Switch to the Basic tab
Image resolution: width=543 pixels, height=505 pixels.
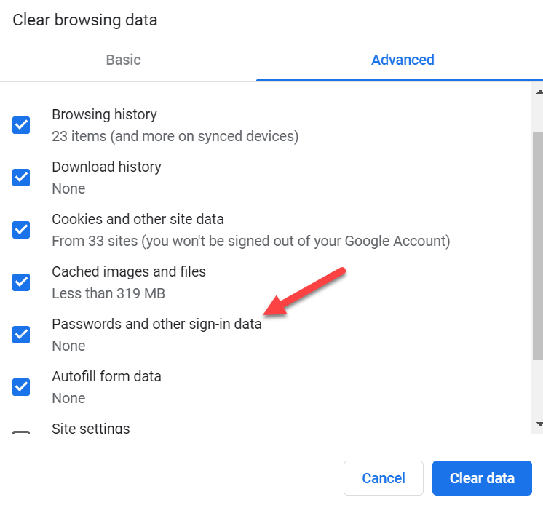click(x=123, y=60)
